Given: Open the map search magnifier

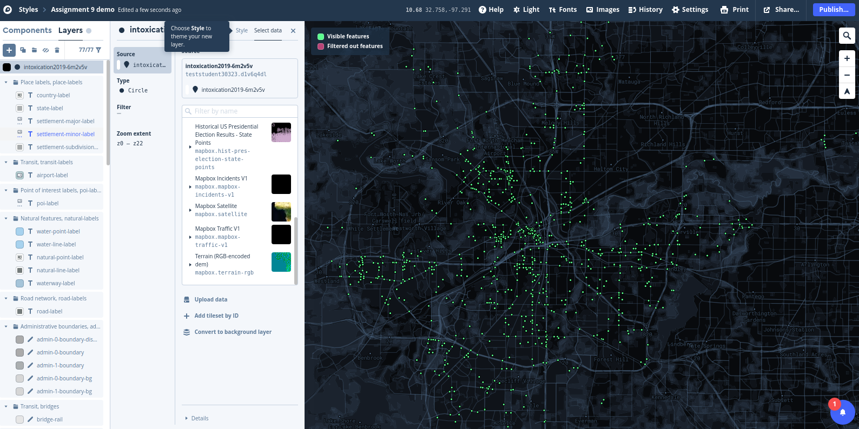Looking at the screenshot, I should [x=847, y=36].
